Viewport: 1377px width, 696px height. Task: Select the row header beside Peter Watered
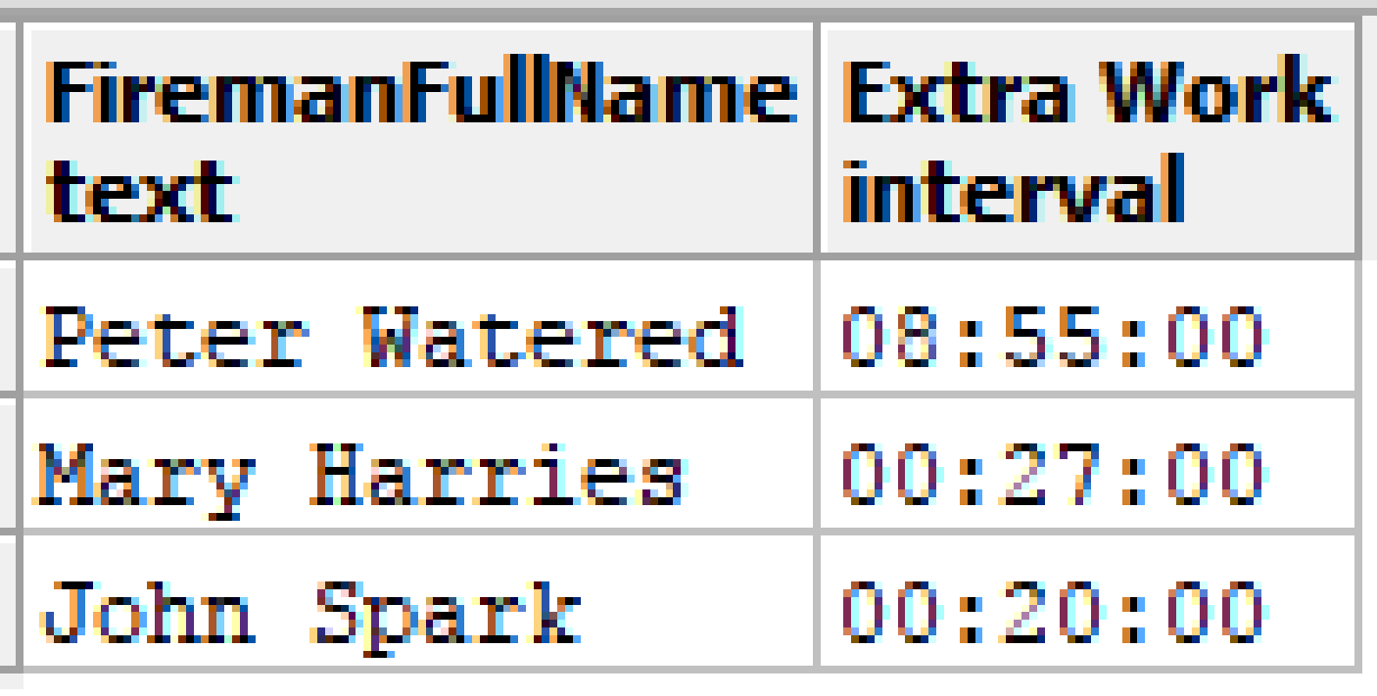9,327
